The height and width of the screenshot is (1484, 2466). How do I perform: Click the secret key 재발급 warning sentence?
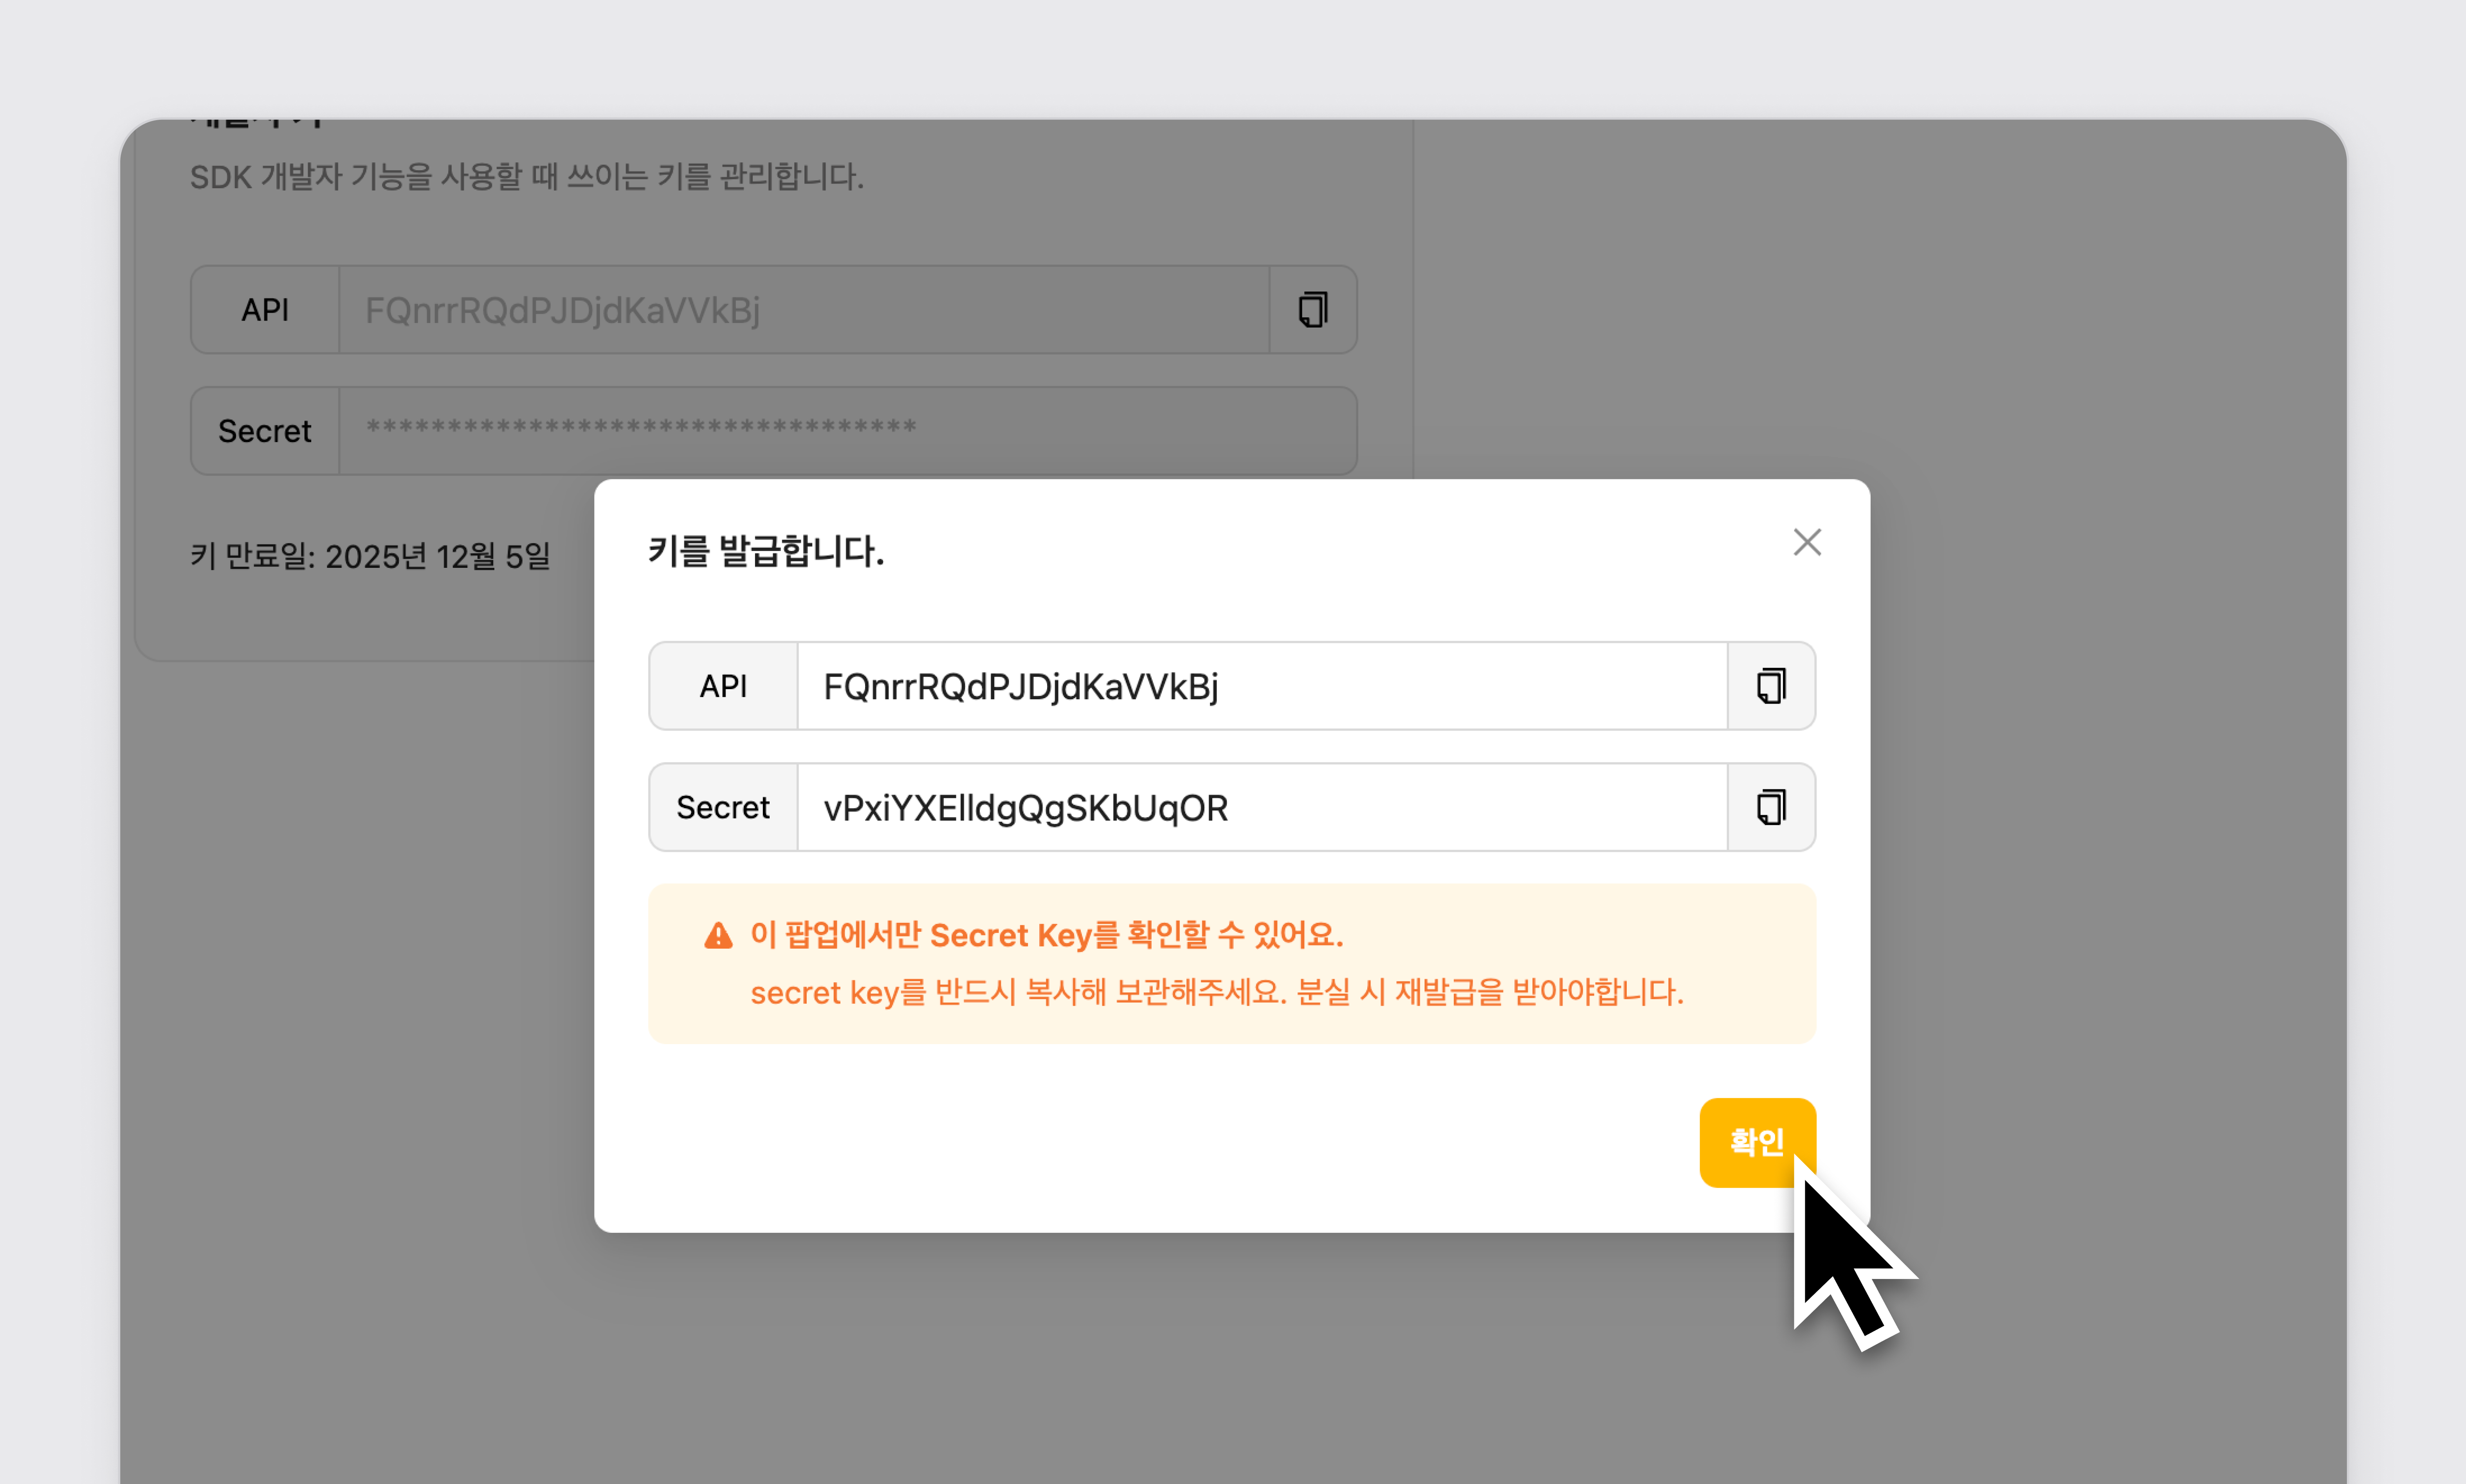[x=1216, y=992]
